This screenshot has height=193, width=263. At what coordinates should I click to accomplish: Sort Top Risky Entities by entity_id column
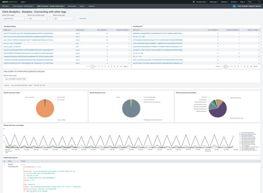pos(7,30)
